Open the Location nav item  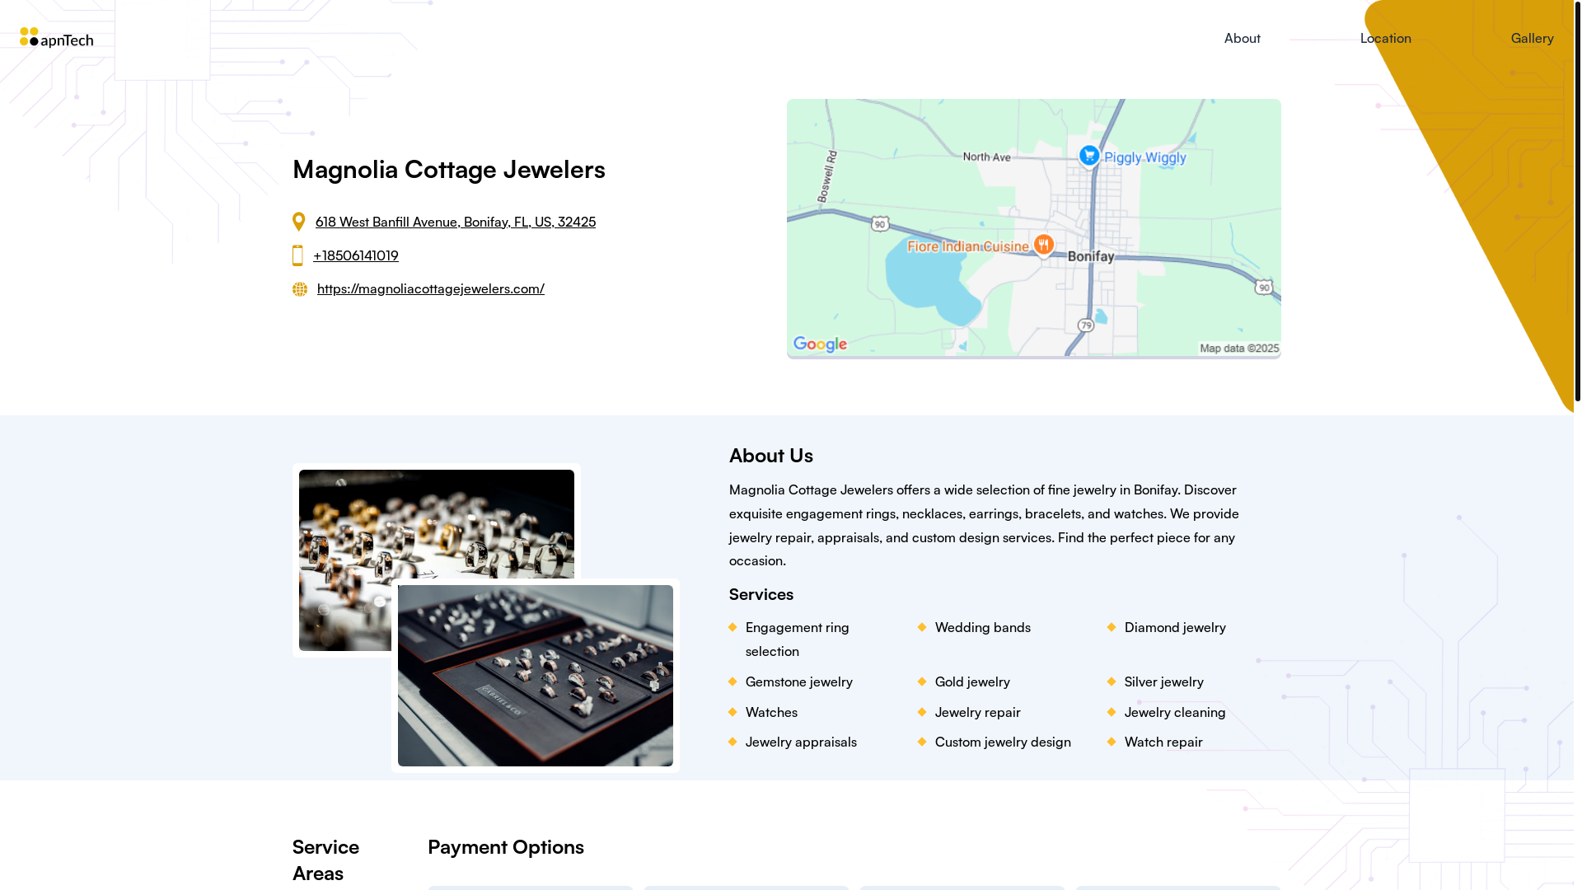pyautogui.click(x=1385, y=38)
